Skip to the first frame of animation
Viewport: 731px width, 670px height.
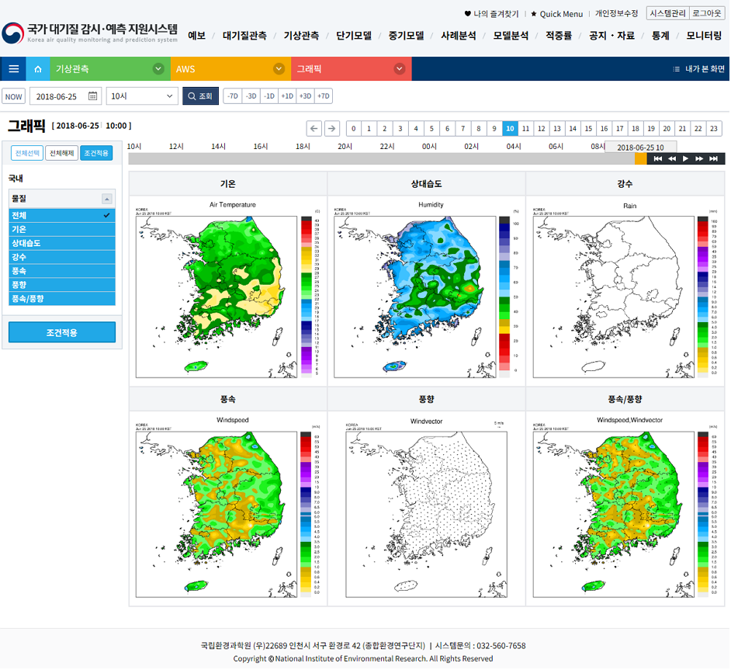(x=658, y=159)
